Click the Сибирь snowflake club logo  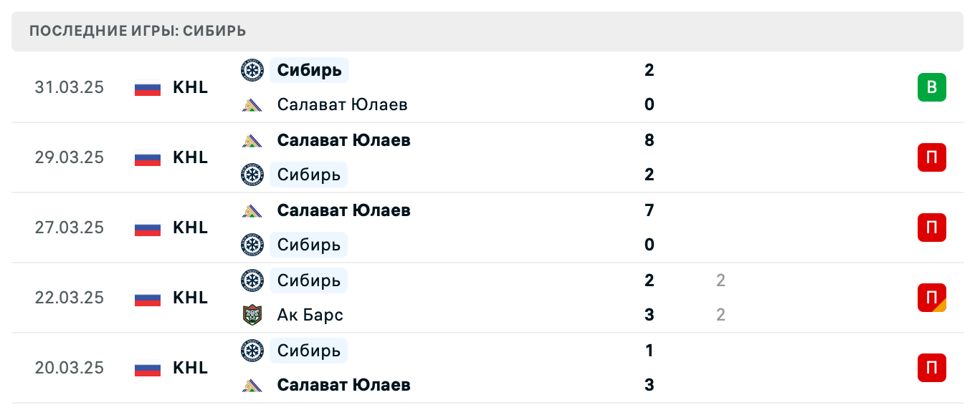point(253,70)
